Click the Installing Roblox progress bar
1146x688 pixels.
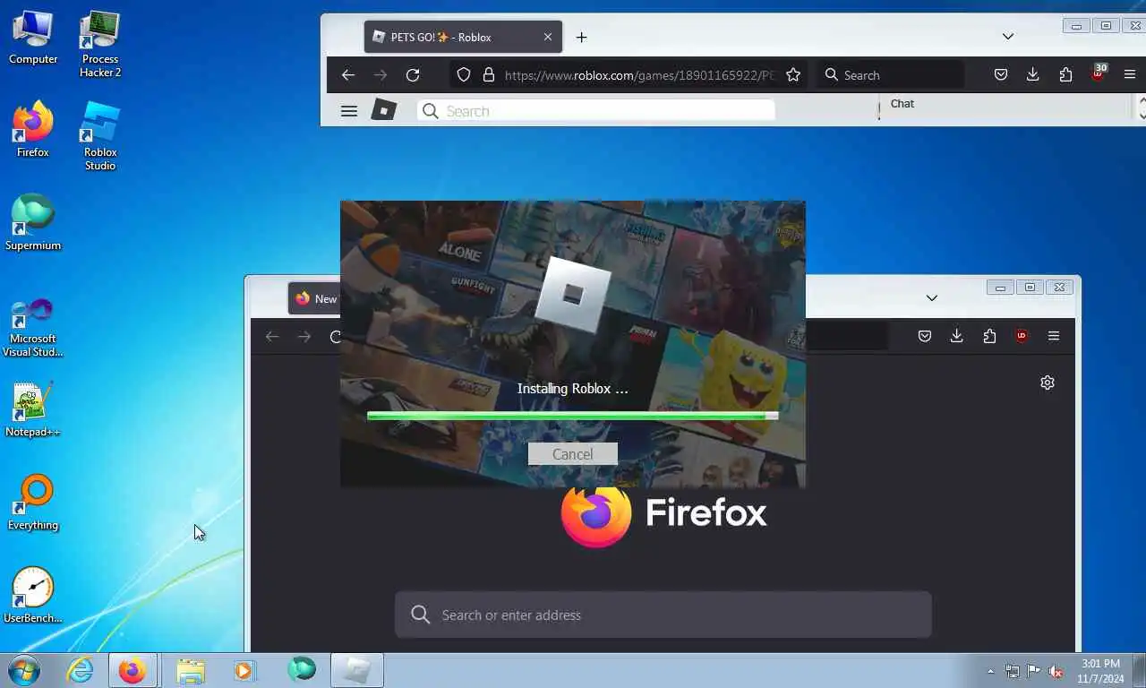[x=573, y=416]
